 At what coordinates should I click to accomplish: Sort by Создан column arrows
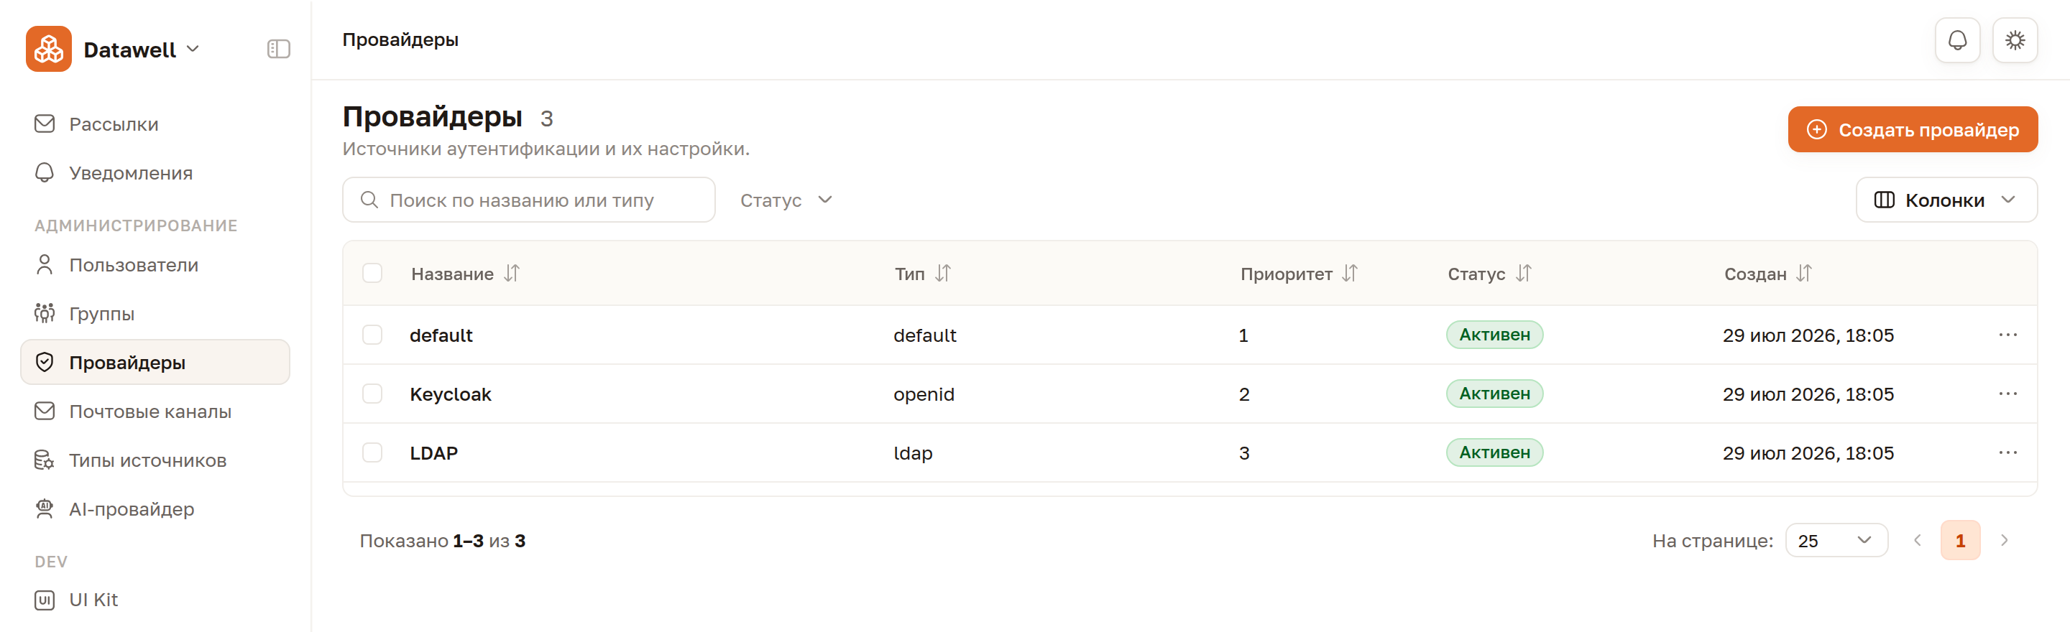tap(1804, 274)
